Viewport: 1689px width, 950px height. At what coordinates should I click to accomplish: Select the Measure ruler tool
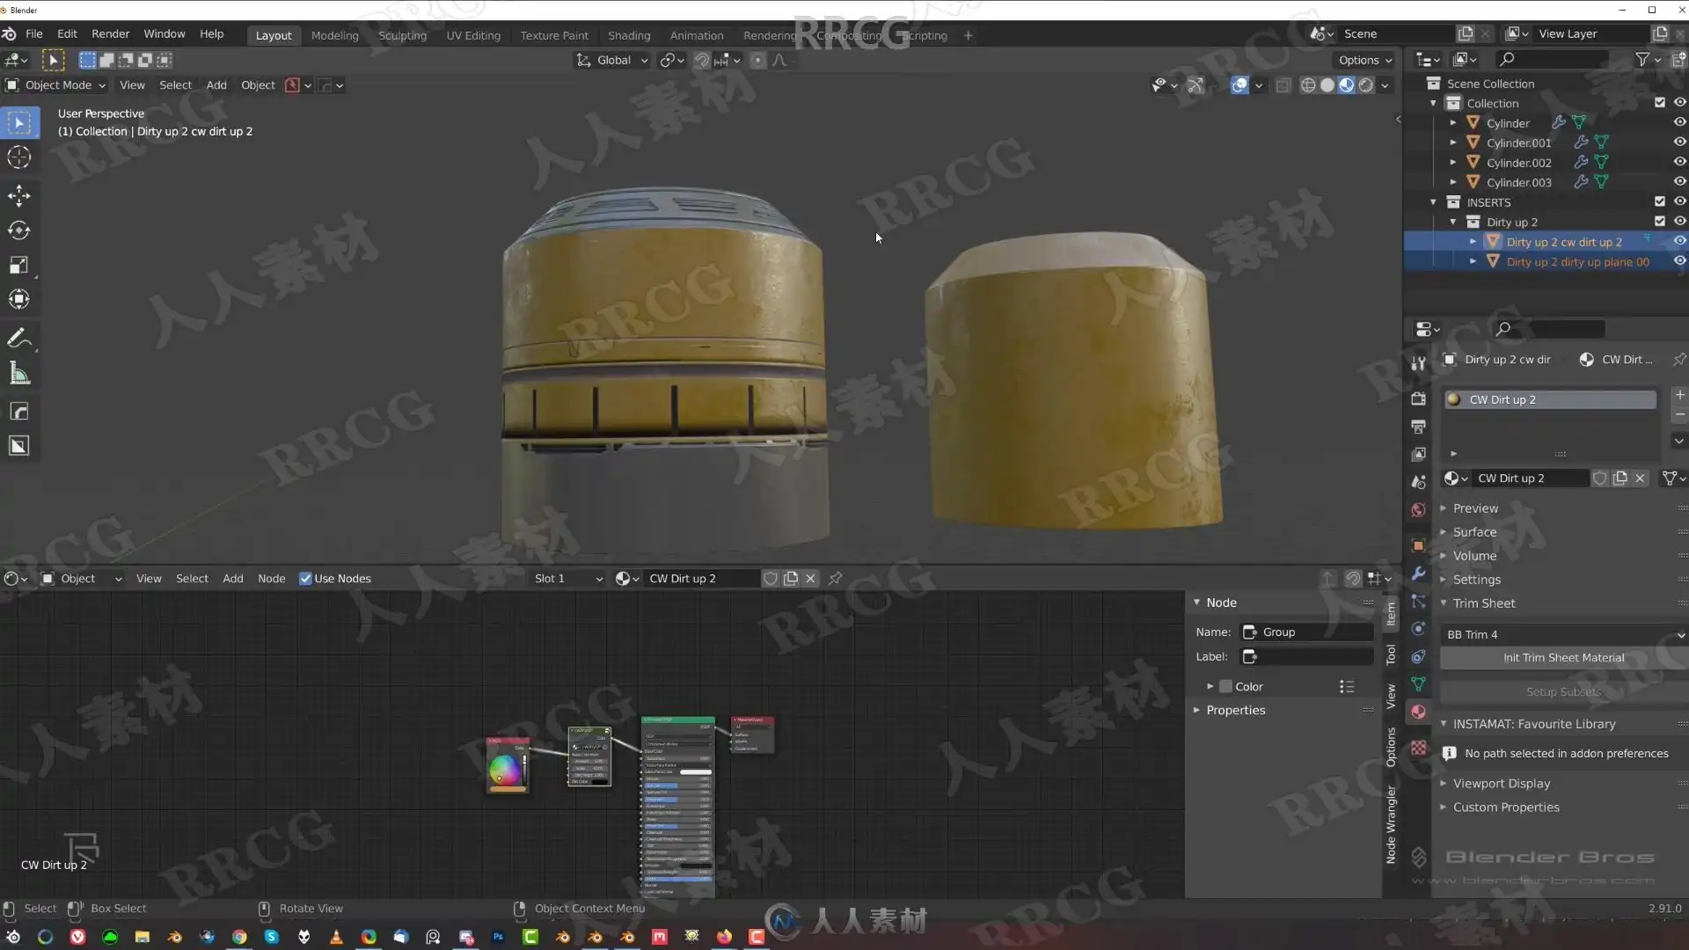point(18,374)
